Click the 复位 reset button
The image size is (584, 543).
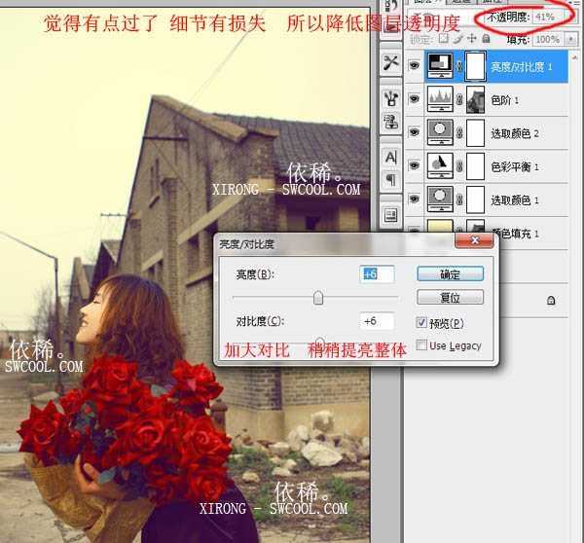pyautogui.click(x=450, y=297)
